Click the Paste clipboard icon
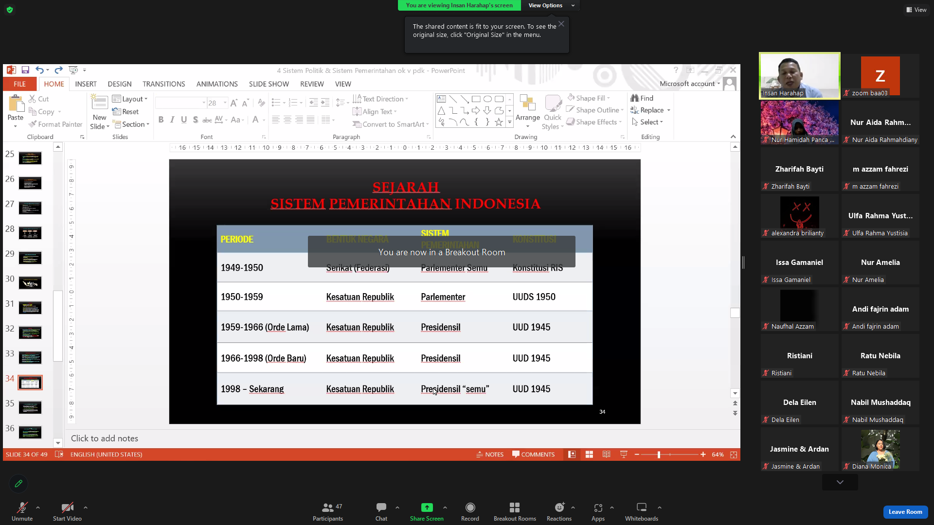The height and width of the screenshot is (525, 934). [x=16, y=104]
